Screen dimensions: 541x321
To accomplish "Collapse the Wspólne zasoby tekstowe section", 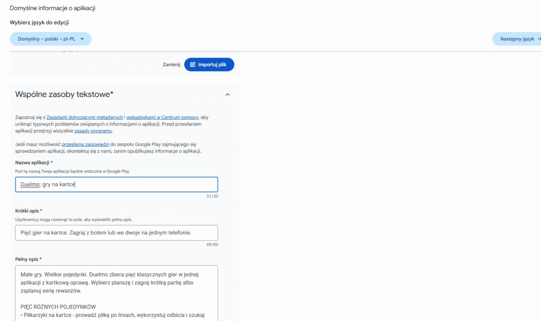I will coord(227,95).
